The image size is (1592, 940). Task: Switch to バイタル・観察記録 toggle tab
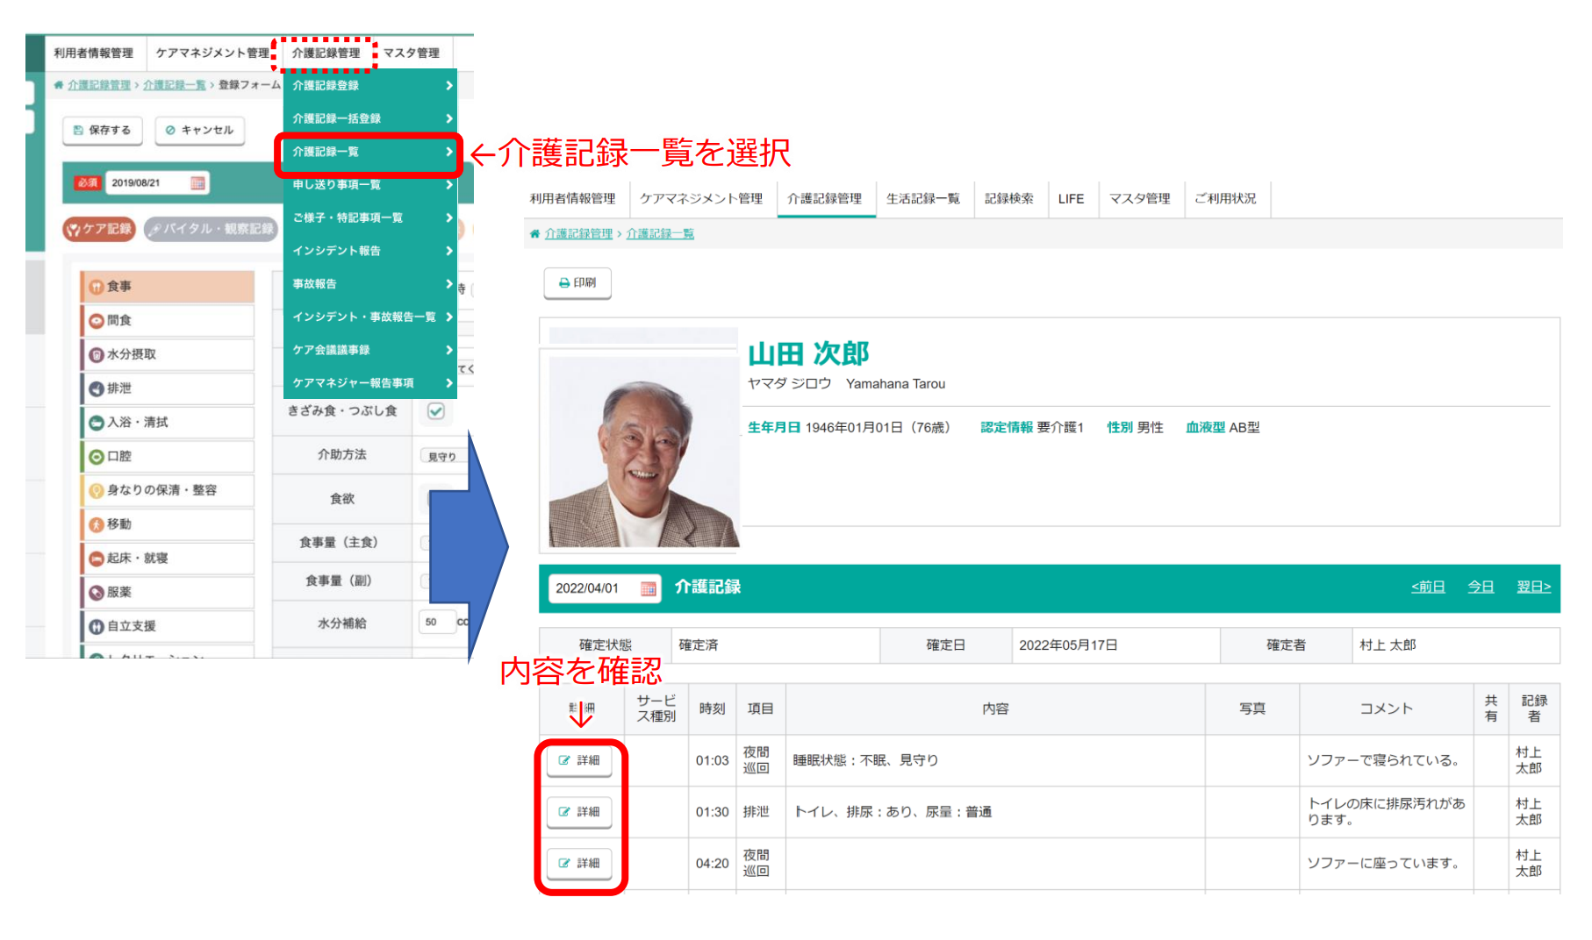click(211, 229)
